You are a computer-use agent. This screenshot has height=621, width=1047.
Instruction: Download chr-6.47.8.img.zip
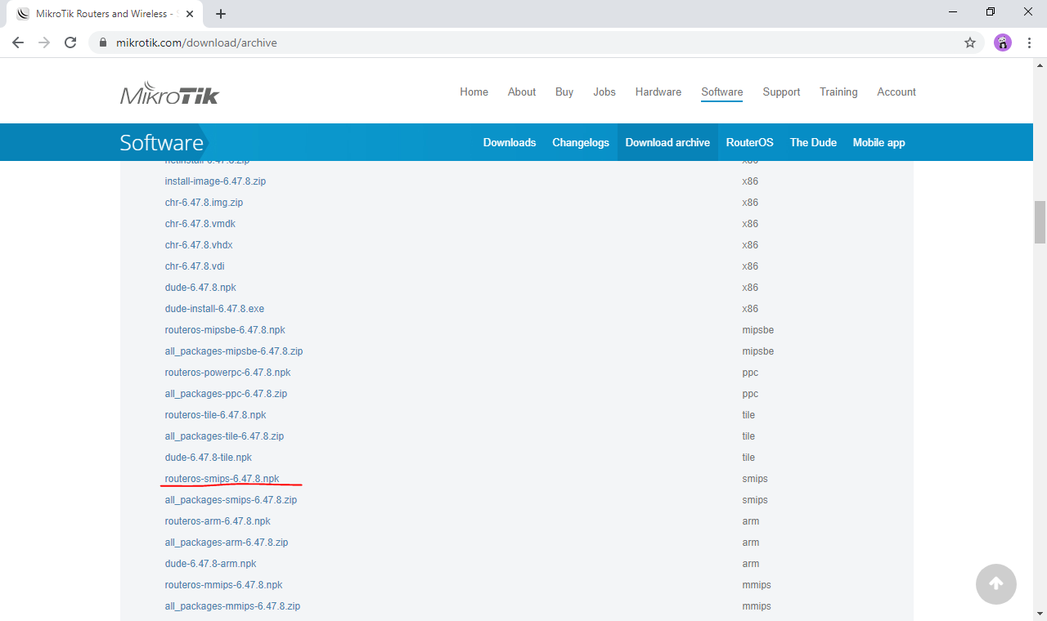[x=204, y=203]
